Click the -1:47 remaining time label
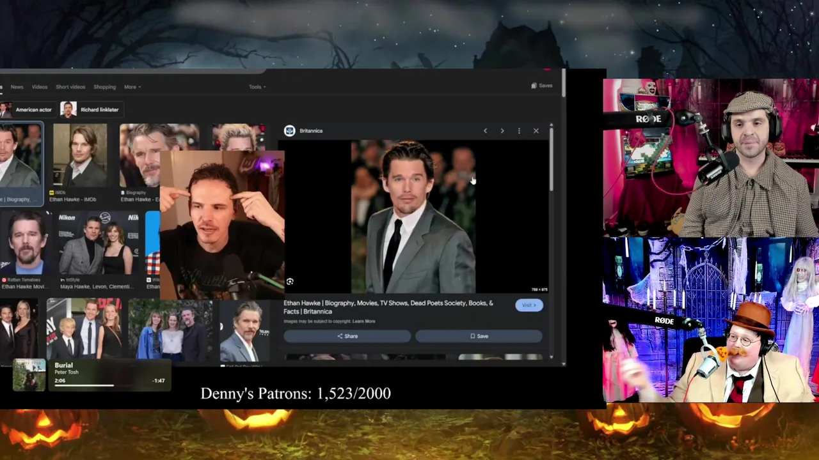Image resolution: width=819 pixels, height=460 pixels. coord(159,381)
